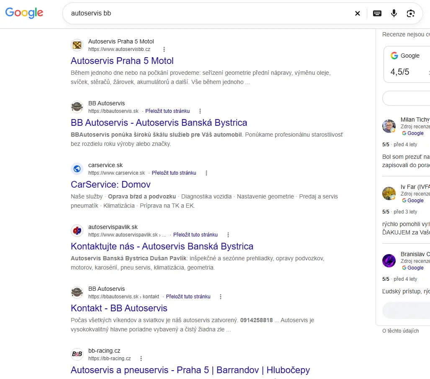Viewport: 430px width, 379px height.
Task: Click Google logo in the 4,5/5 rating card
Action: coord(394,56)
